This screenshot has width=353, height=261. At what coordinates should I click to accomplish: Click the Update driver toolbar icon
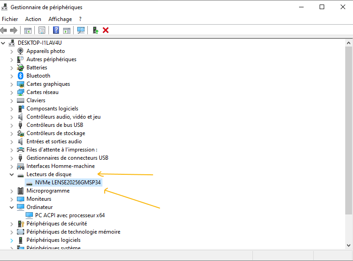click(x=96, y=30)
